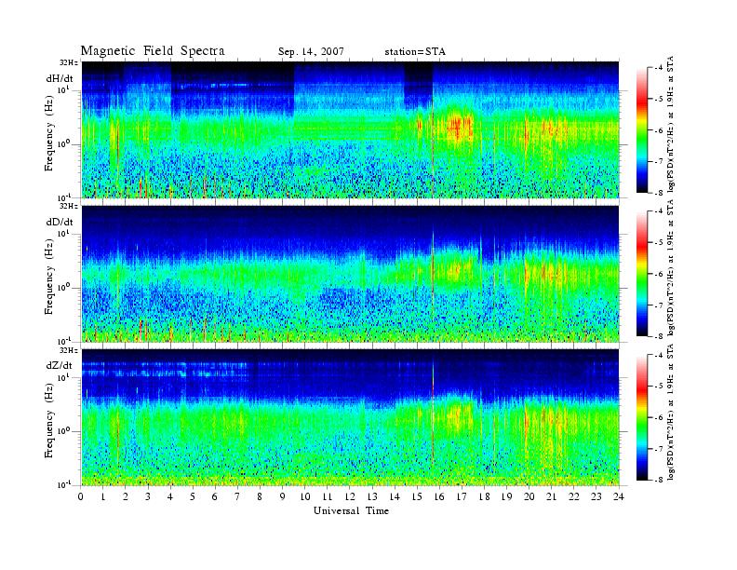Screen dimensions: 737x570
Task: Click the dD/dt spectrogram plot area
Action: (x=350, y=274)
